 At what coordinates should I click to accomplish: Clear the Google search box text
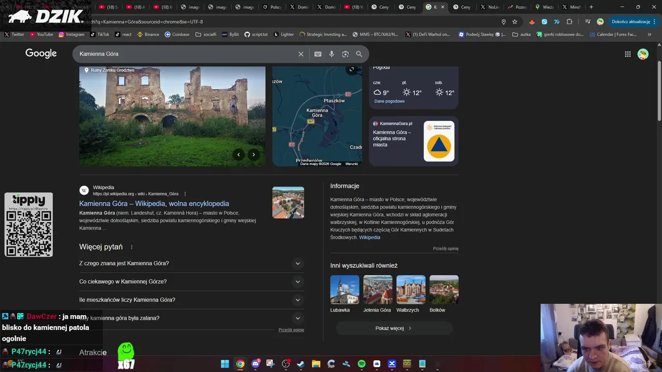(x=301, y=54)
